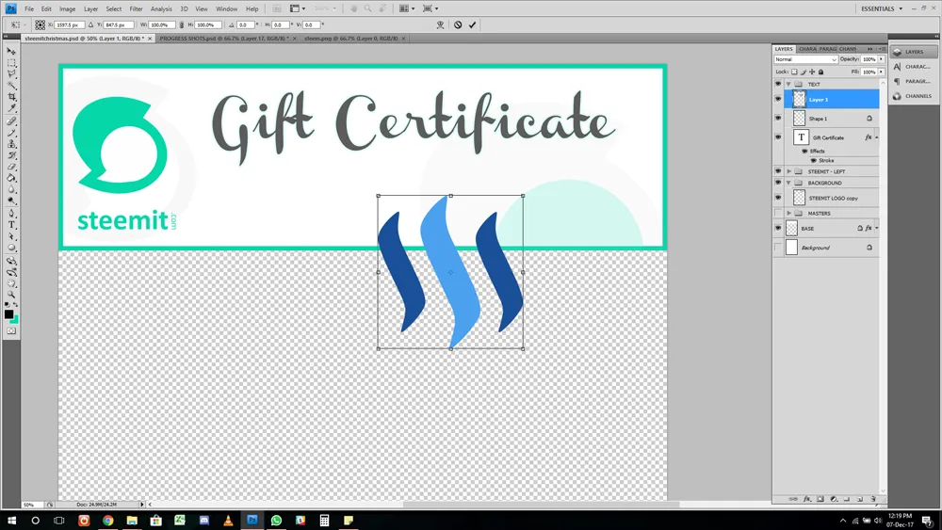The height and width of the screenshot is (530, 942).
Task: Hide the TEXT group
Action: point(778,84)
